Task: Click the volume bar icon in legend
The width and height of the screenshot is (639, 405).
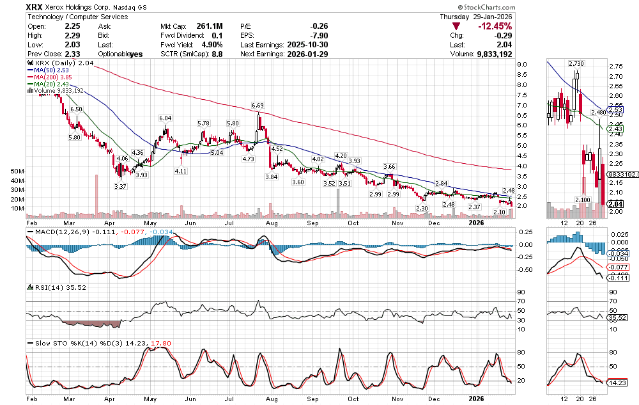Action: tap(28, 91)
